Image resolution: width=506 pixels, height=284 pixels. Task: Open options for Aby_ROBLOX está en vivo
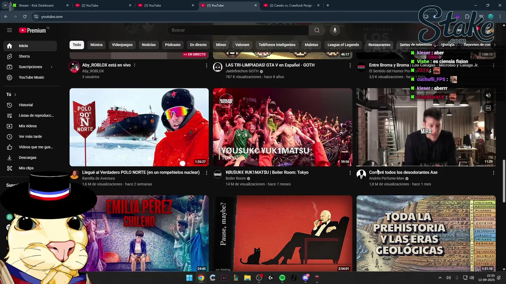point(206,65)
